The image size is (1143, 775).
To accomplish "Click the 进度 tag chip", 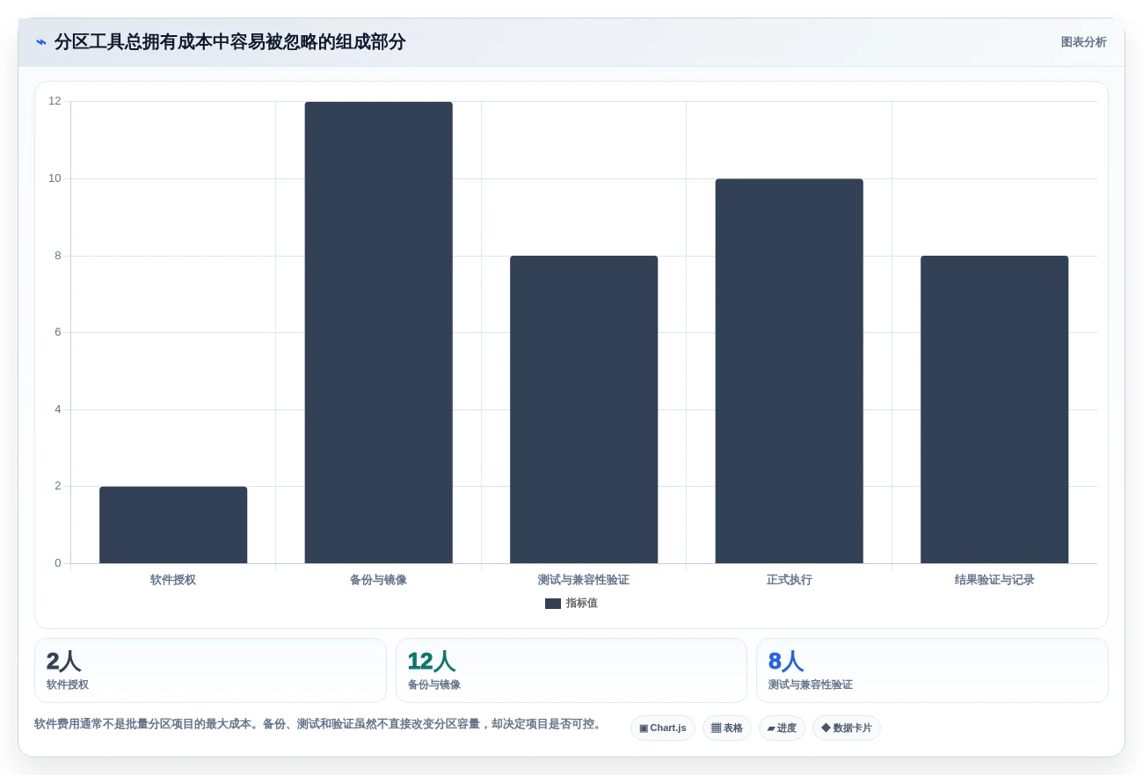I will 782,728.
